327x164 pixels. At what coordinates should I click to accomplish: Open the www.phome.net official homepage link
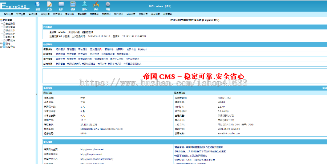click(92, 149)
